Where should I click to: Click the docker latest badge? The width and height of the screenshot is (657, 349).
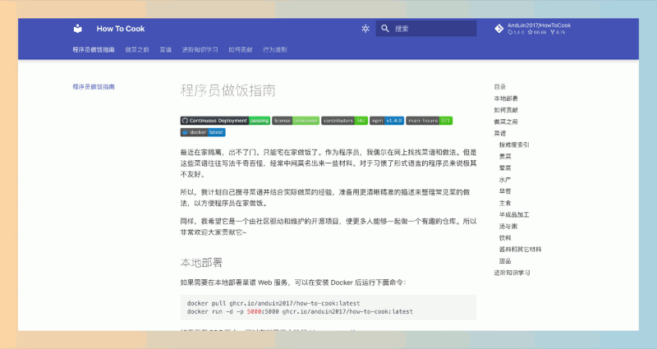pos(203,132)
